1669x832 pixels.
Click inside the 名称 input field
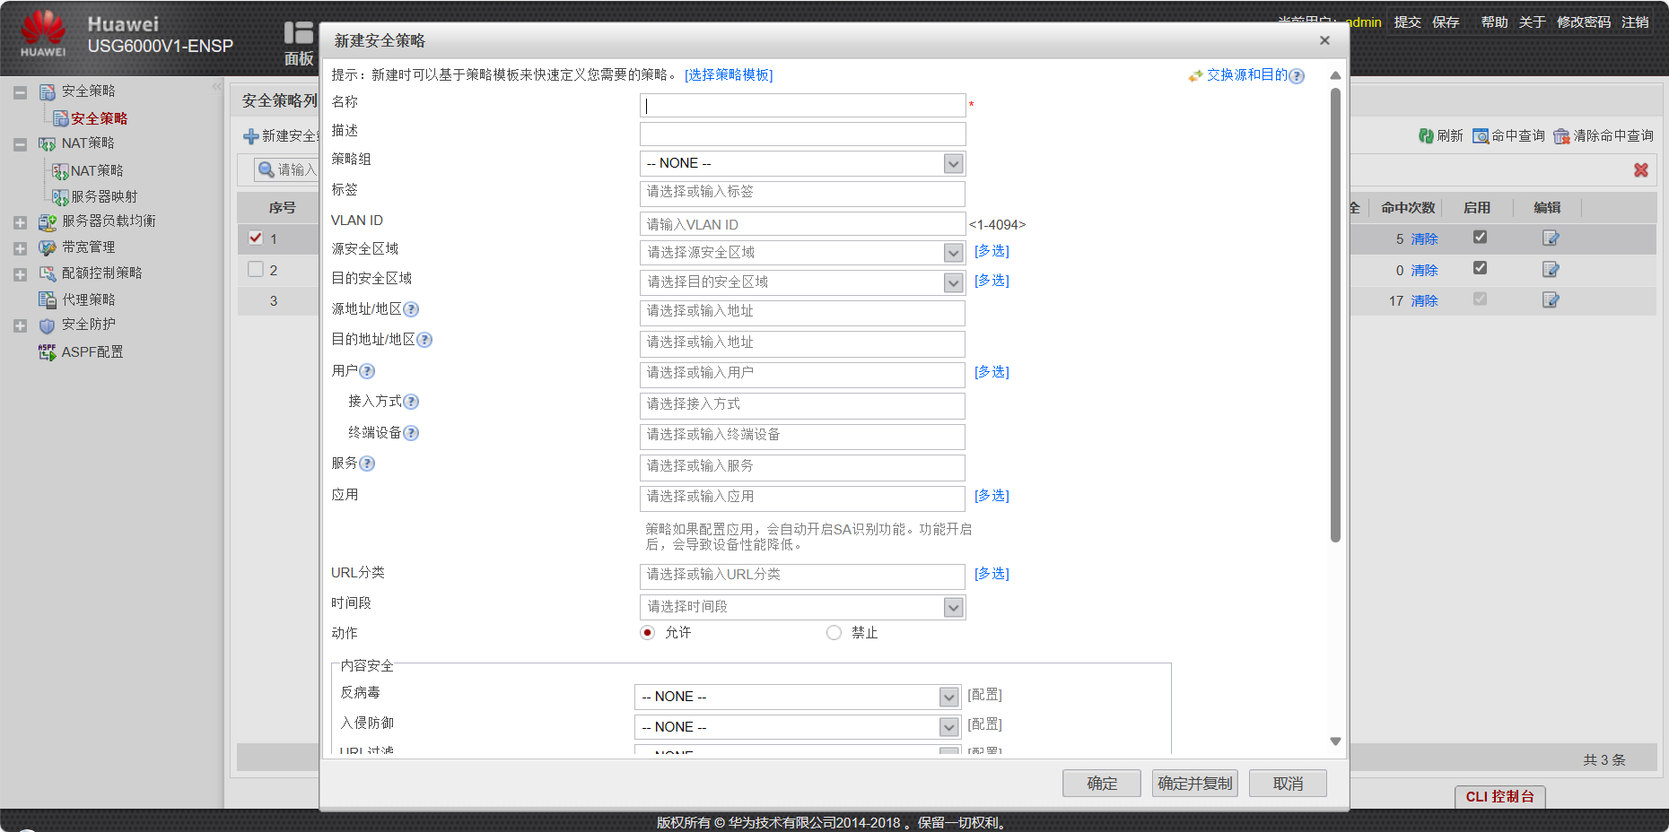pos(801,105)
